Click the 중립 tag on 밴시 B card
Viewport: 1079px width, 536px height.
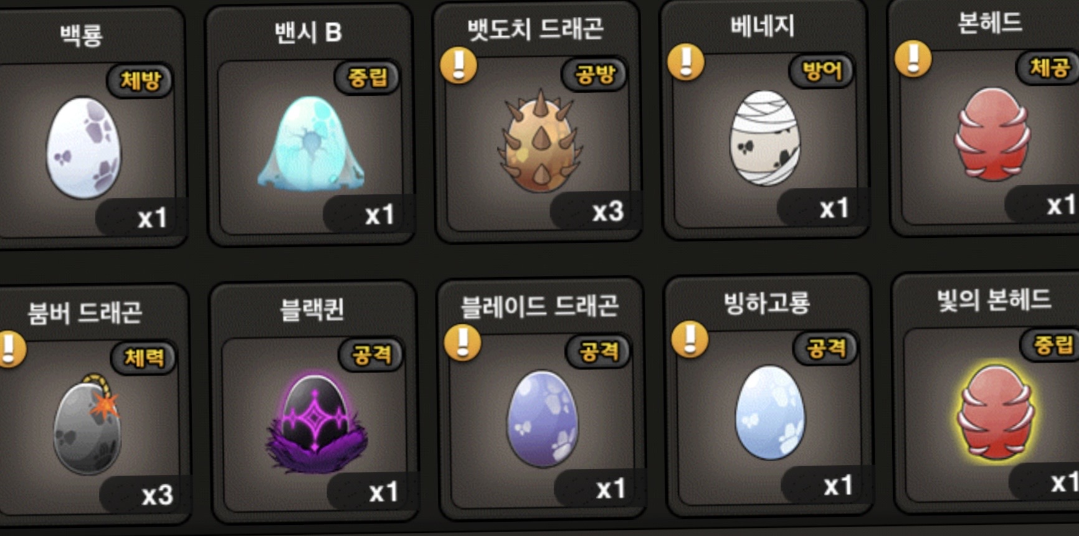[368, 78]
